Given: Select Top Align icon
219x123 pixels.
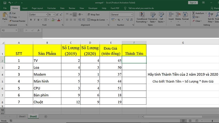Looking at the screenshot, I should click(67, 14).
